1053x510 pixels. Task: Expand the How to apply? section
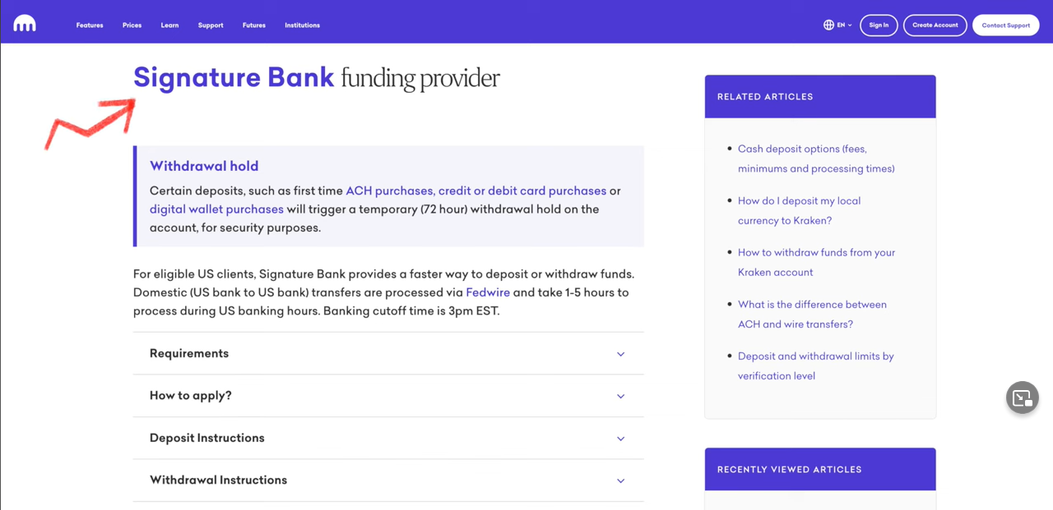coord(388,396)
